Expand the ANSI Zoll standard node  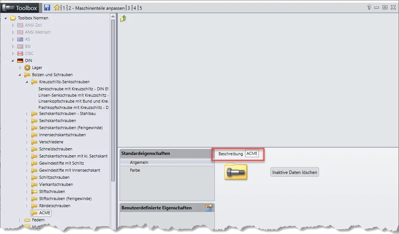13,25
